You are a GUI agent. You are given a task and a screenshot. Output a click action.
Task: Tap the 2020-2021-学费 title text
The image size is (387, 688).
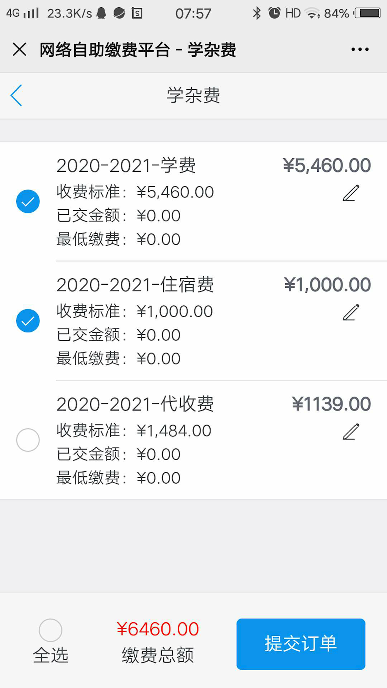126,166
